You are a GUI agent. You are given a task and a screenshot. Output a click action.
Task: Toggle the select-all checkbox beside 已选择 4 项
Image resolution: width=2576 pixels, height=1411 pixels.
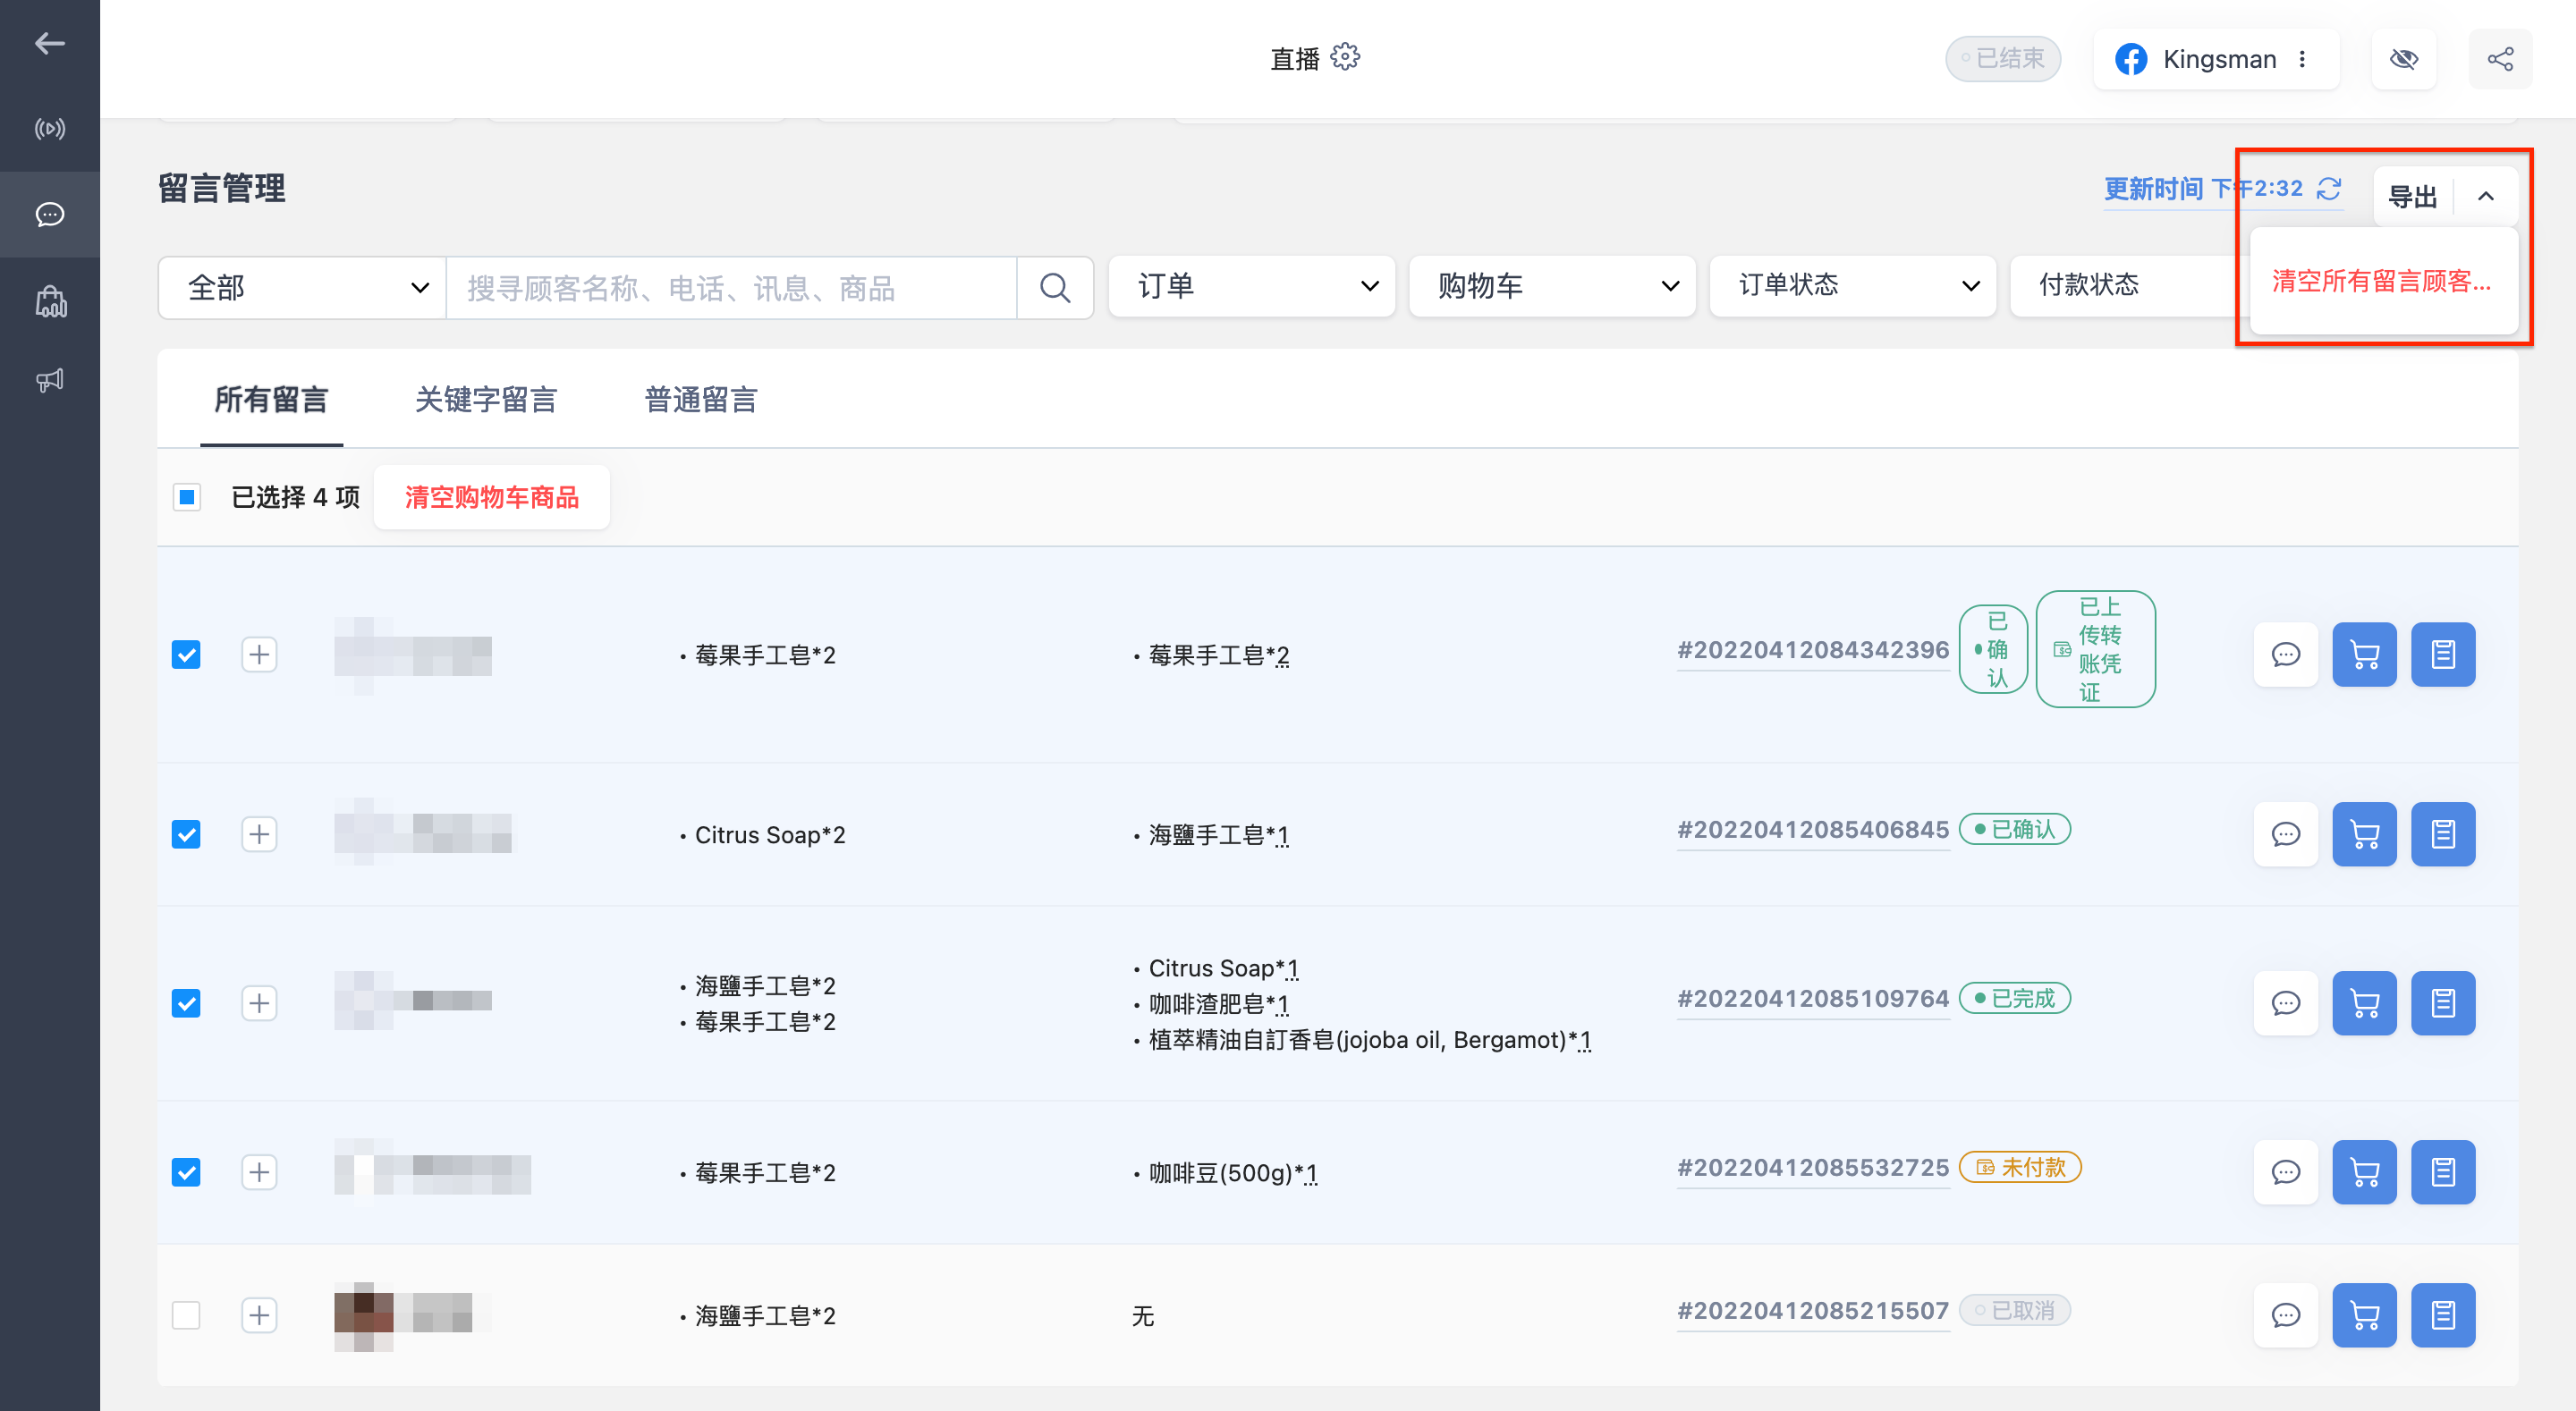(186, 497)
